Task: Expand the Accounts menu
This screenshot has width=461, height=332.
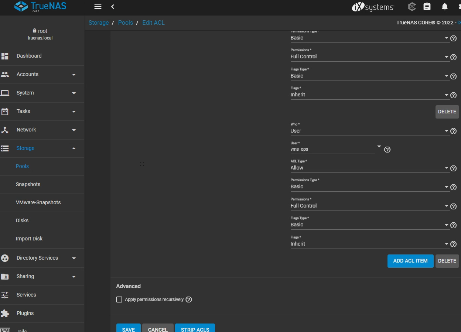Action: pyautogui.click(x=42, y=75)
